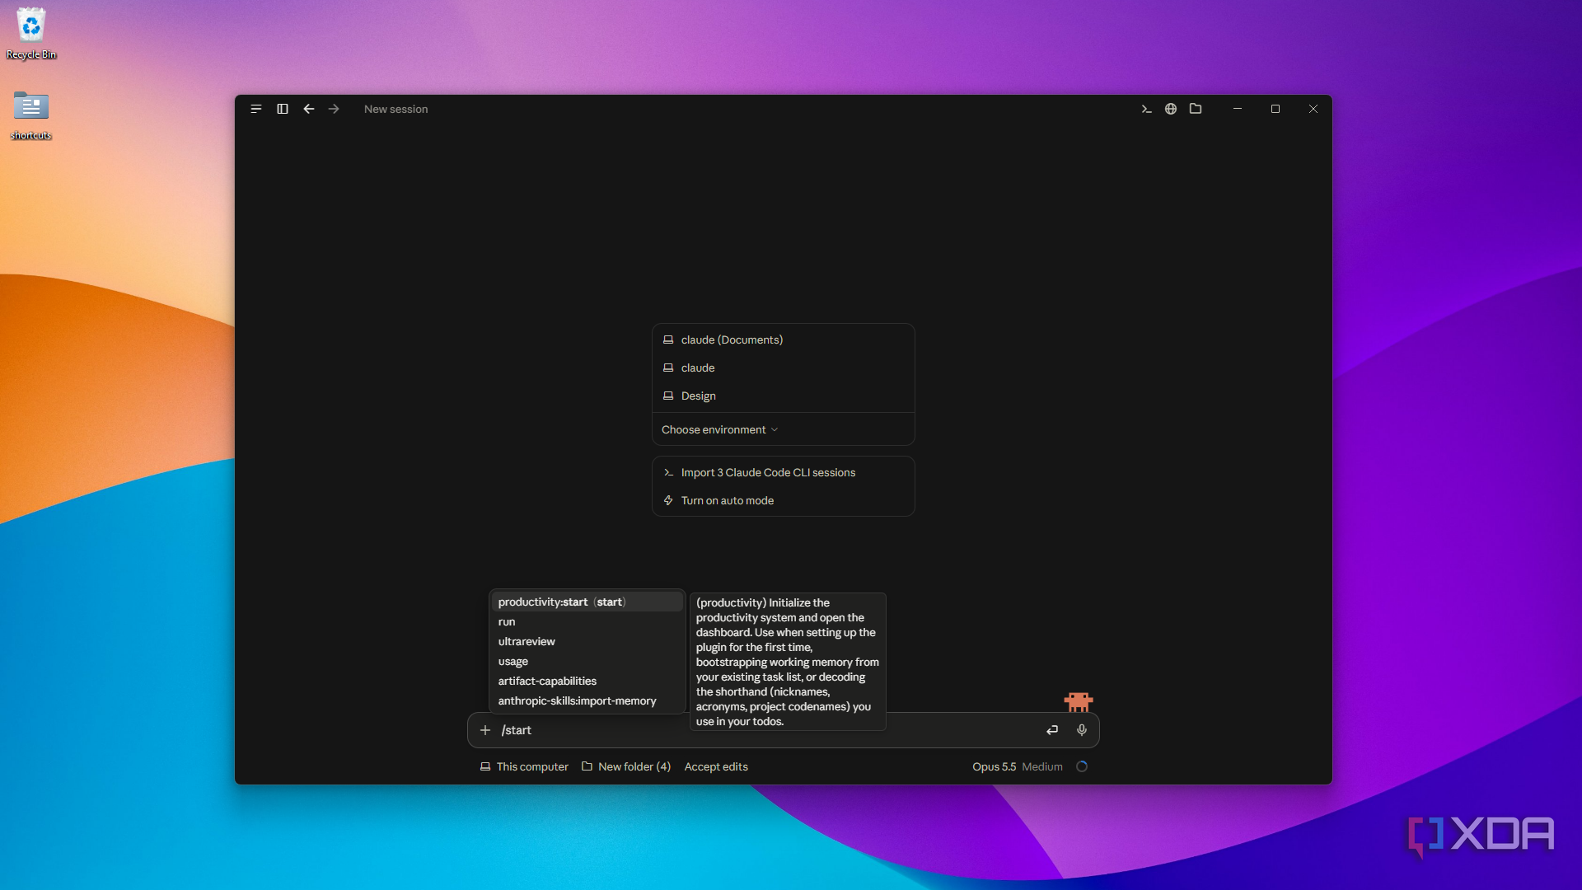Open the Opus 5.5 model selector

tap(994, 766)
